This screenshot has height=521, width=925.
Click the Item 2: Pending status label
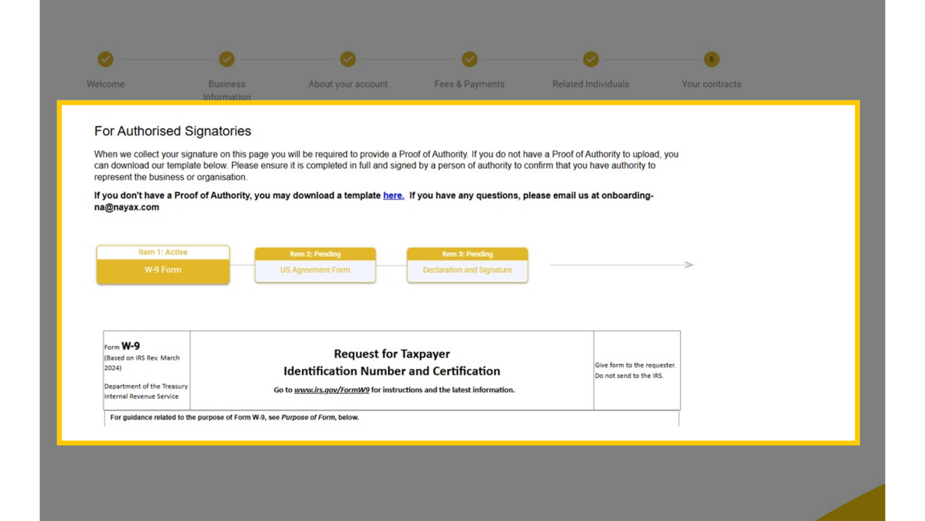tap(315, 254)
